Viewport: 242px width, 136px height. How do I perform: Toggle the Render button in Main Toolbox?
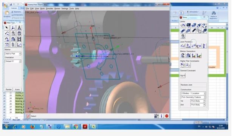coord(9,90)
